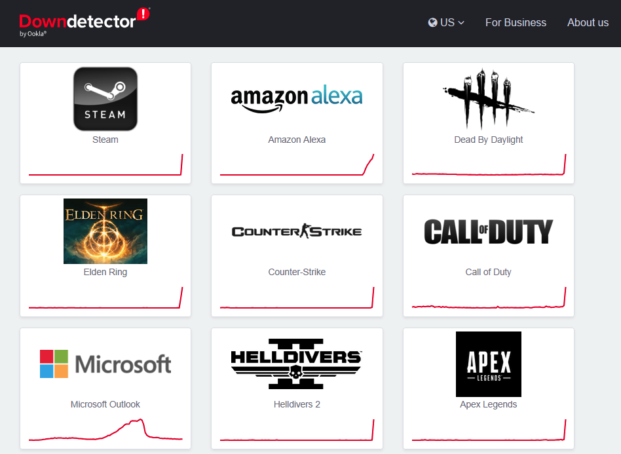Image resolution: width=621 pixels, height=454 pixels.
Task: Select the Helldivers 2 label
Action: (x=297, y=404)
